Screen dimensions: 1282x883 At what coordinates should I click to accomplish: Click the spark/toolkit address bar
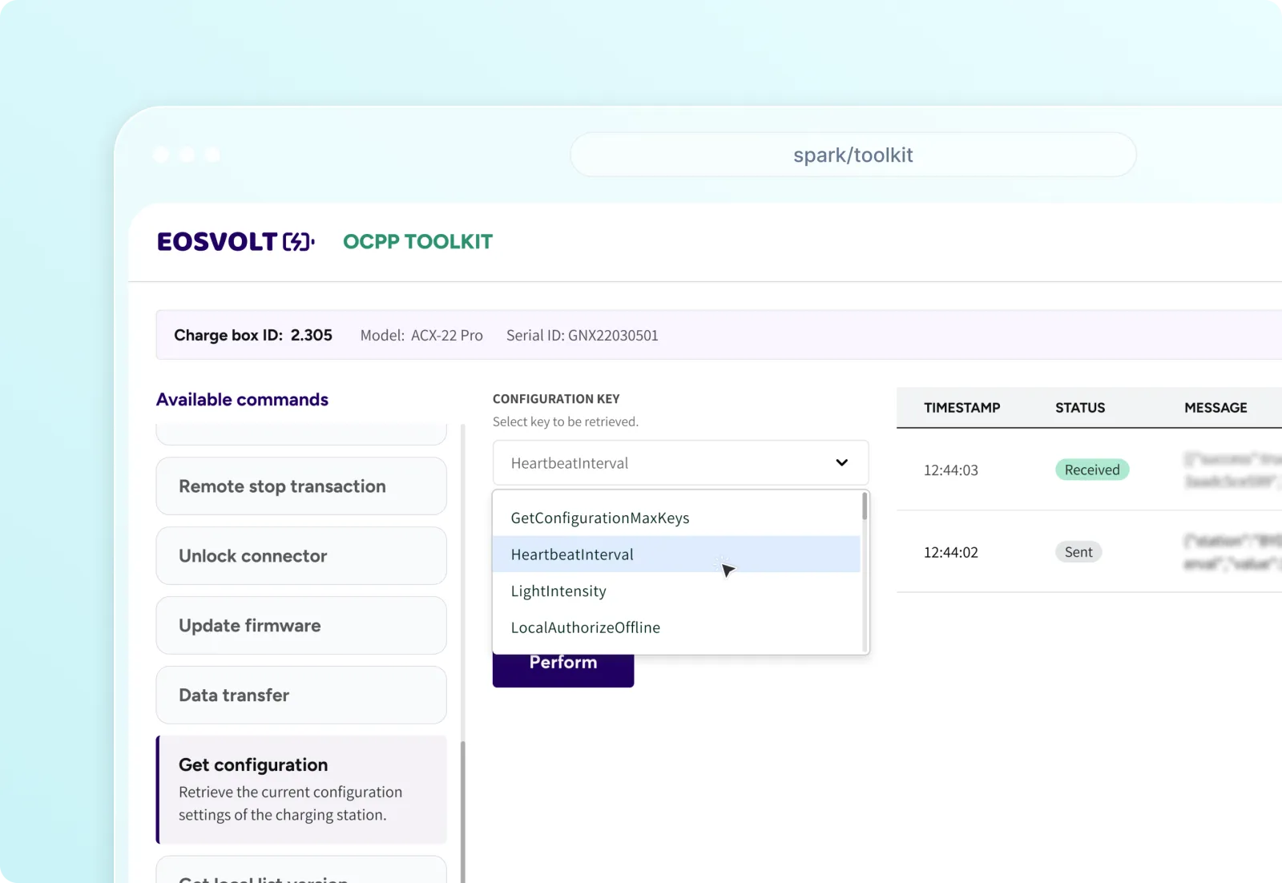click(x=853, y=155)
